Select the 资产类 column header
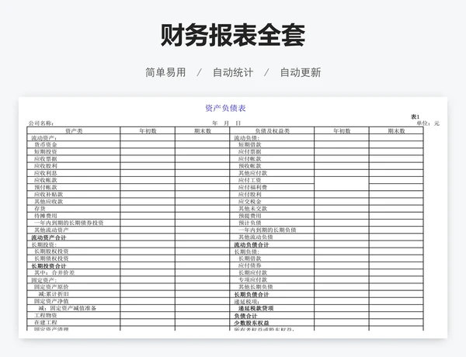 [74, 130]
